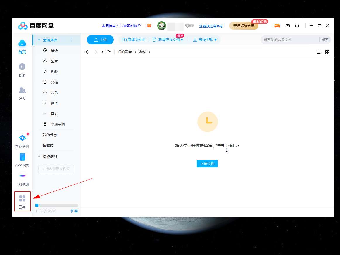Click the storage usage progress bar

point(56,205)
